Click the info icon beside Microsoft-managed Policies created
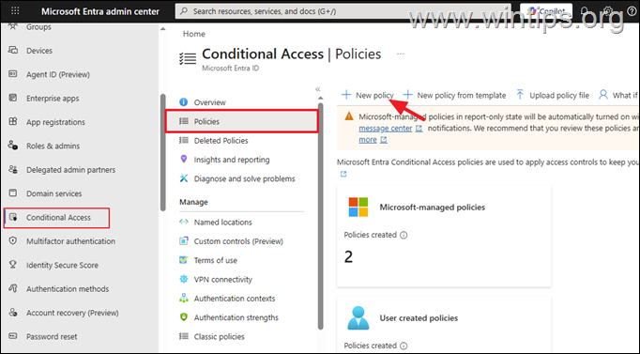This screenshot has height=354, width=640. coord(404,235)
